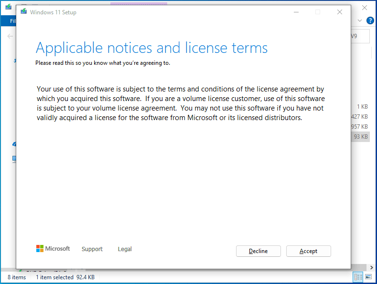Open the Legal link
The width and height of the screenshot is (377, 284).
[125, 249]
